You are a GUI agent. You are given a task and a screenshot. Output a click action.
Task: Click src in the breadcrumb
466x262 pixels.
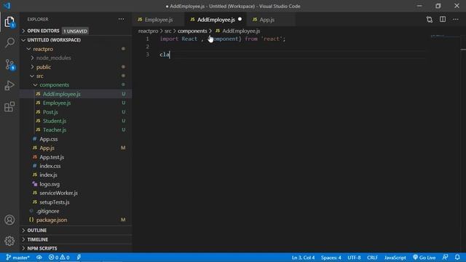pyautogui.click(x=168, y=31)
